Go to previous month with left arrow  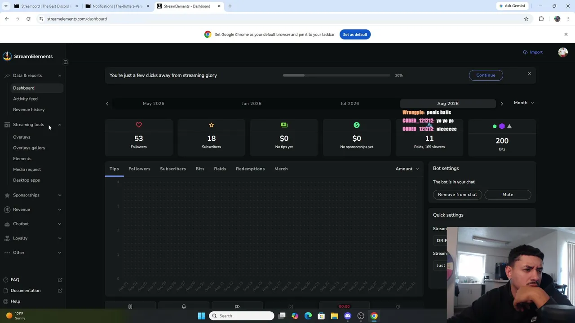(x=107, y=104)
